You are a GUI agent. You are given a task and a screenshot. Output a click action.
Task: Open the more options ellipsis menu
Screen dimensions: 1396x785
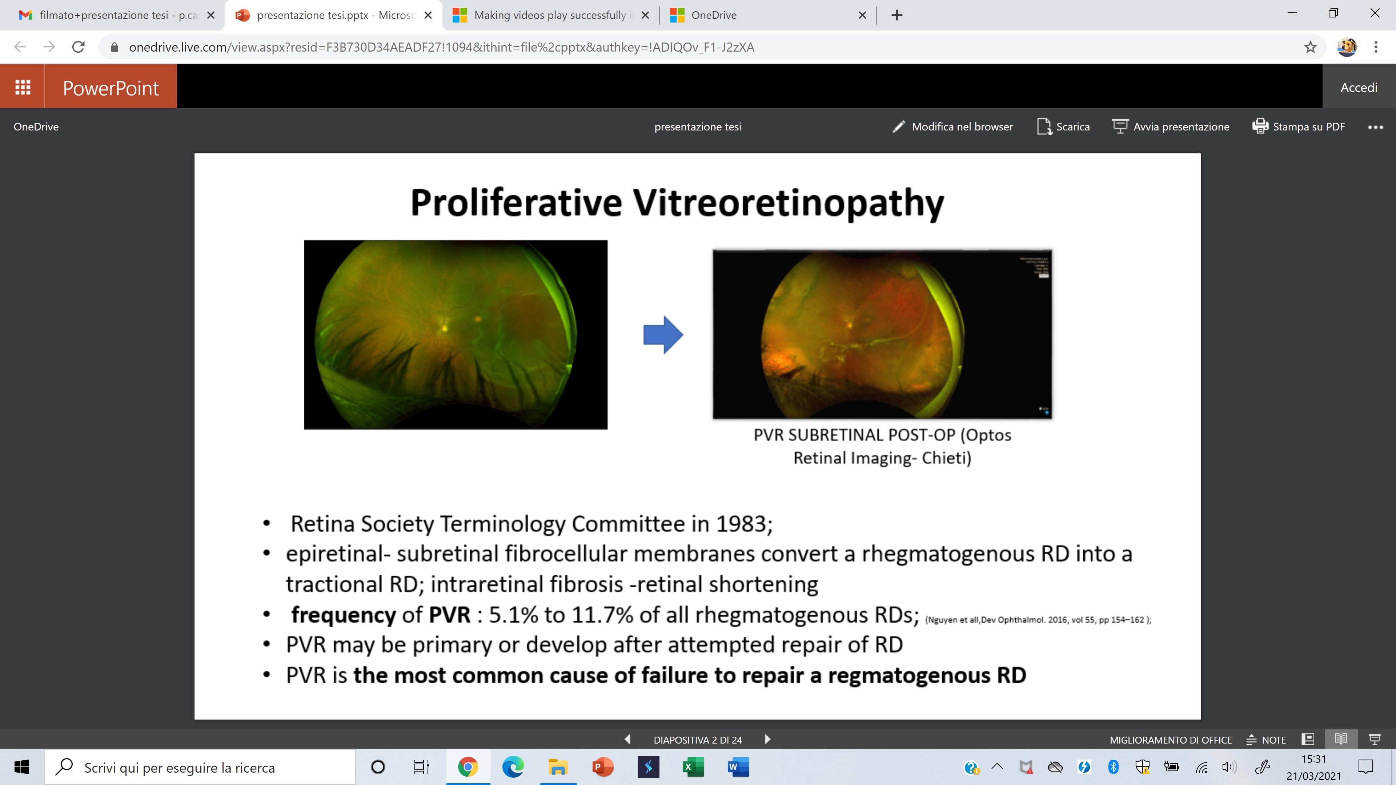click(1375, 127)
